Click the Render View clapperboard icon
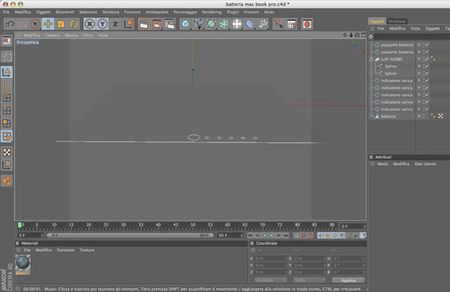Image resolution: width=450 pixels, height=292 pixels. [x=143, y=24]
